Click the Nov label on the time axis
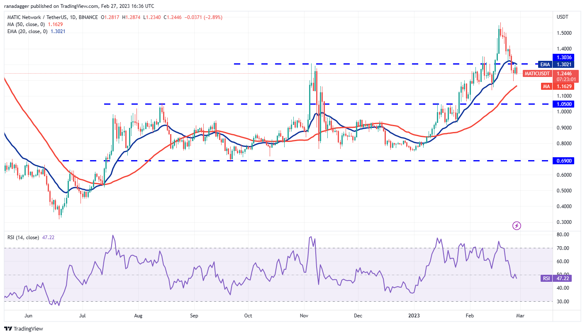 pyautogui.click(x=304, y=315)
